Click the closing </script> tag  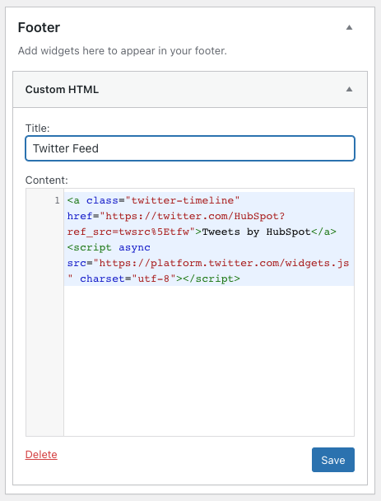pyautogui.click(x=211, y=279)
